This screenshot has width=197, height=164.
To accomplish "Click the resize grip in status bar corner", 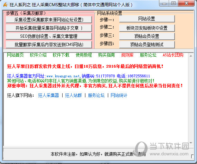I will pyautogui.click(x=192, y=156).
